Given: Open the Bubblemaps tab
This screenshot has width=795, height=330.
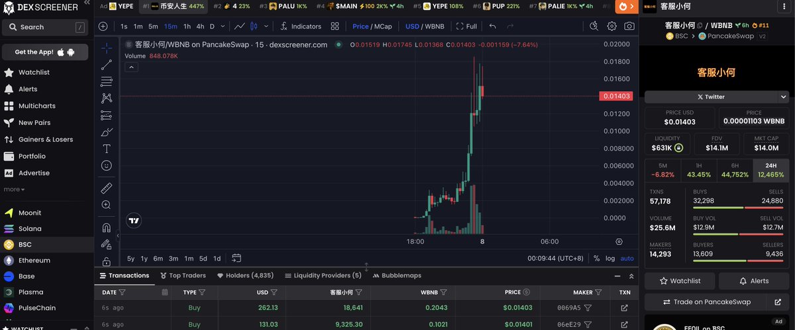Looking at the screenshot, I should pyautogui.click(x=396, y=275).
